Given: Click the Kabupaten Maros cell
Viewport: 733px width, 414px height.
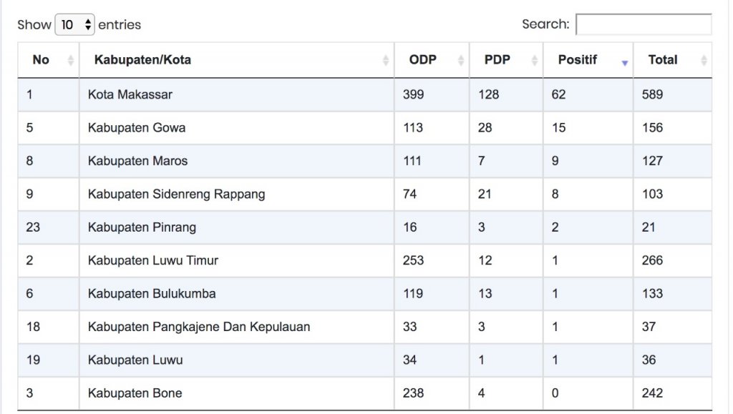Looking at the screenshot, I should (137, 161).
